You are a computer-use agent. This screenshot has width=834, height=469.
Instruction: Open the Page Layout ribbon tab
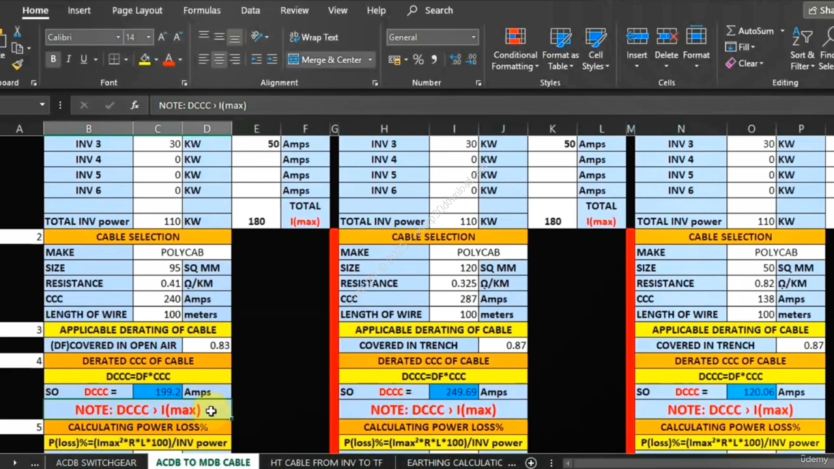pyautogui.click(x=137, y=10)
